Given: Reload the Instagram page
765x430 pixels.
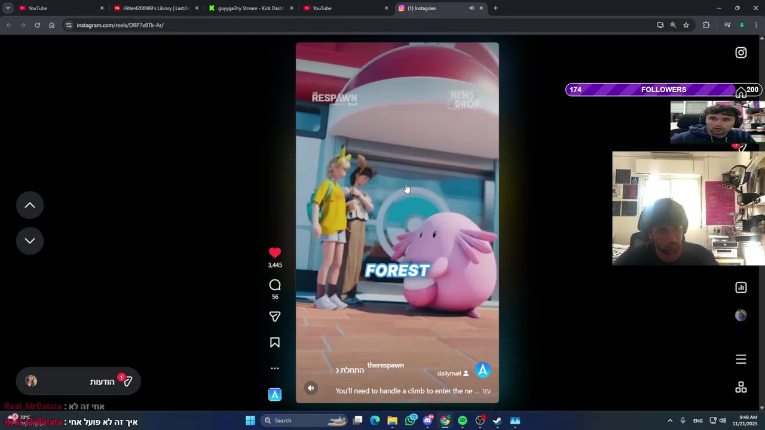Looking at the screenshot, I should click(37, 25).
